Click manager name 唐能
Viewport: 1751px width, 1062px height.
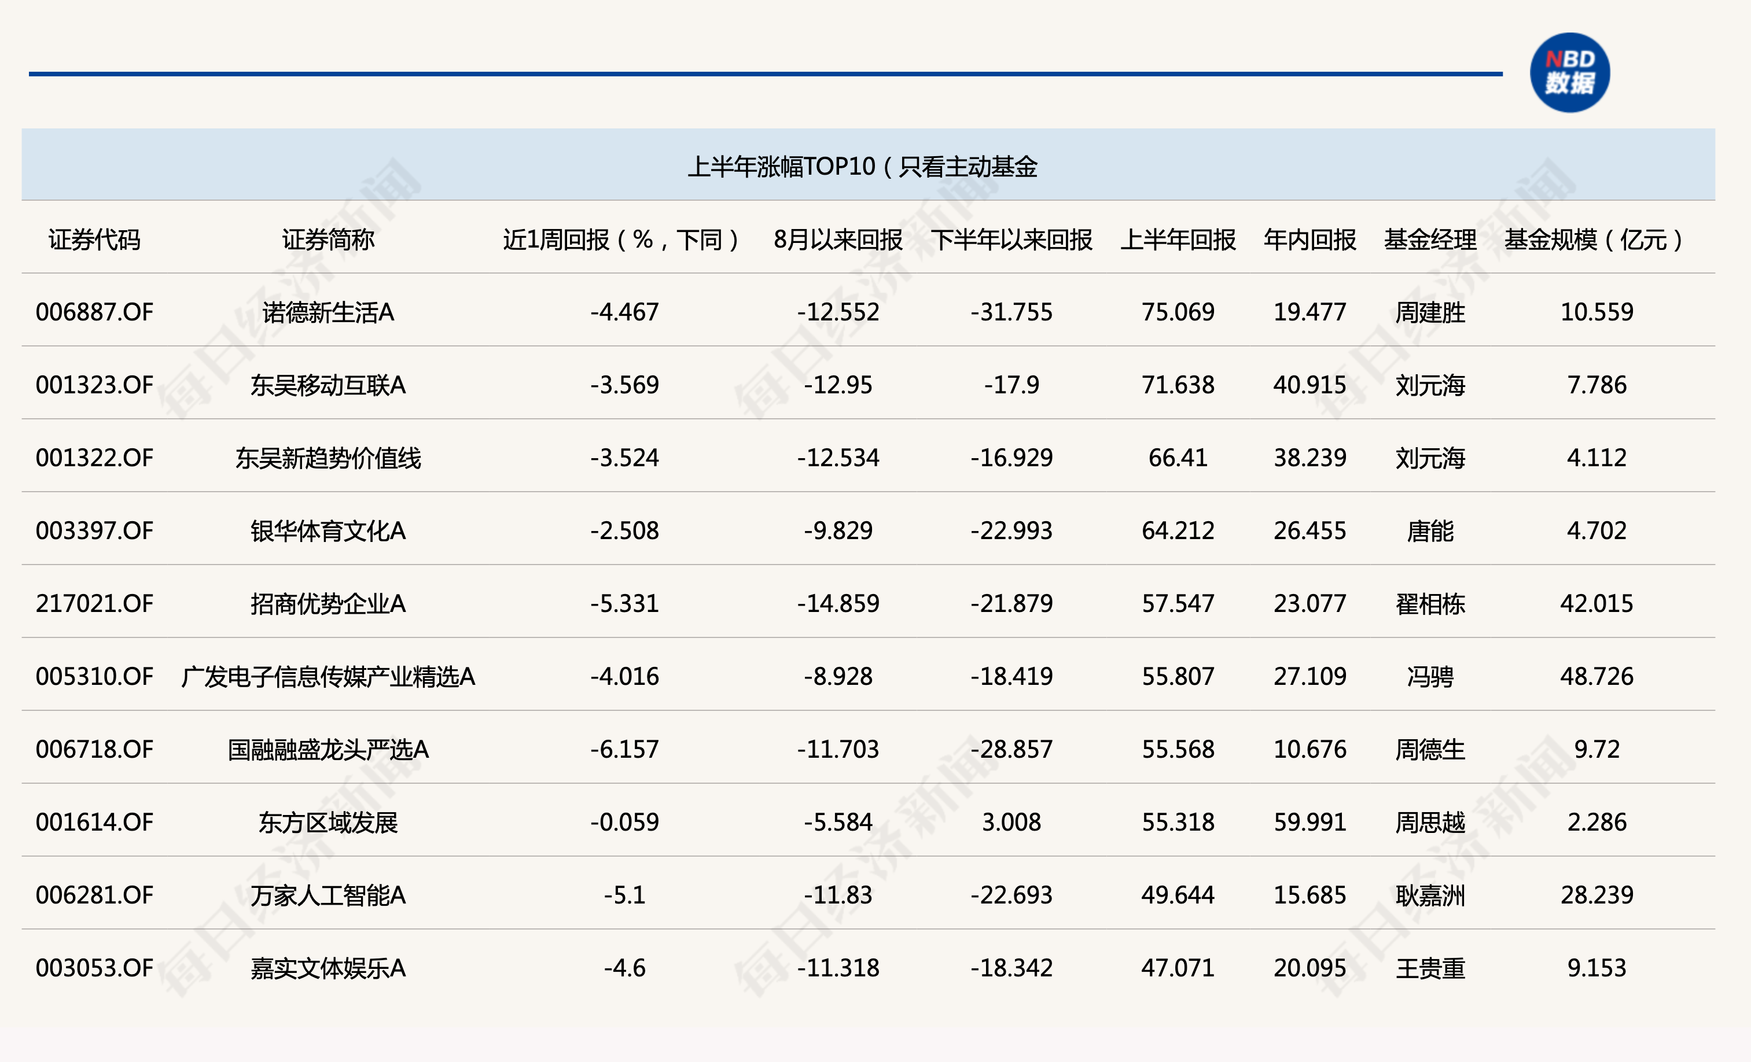point(1430,530)
